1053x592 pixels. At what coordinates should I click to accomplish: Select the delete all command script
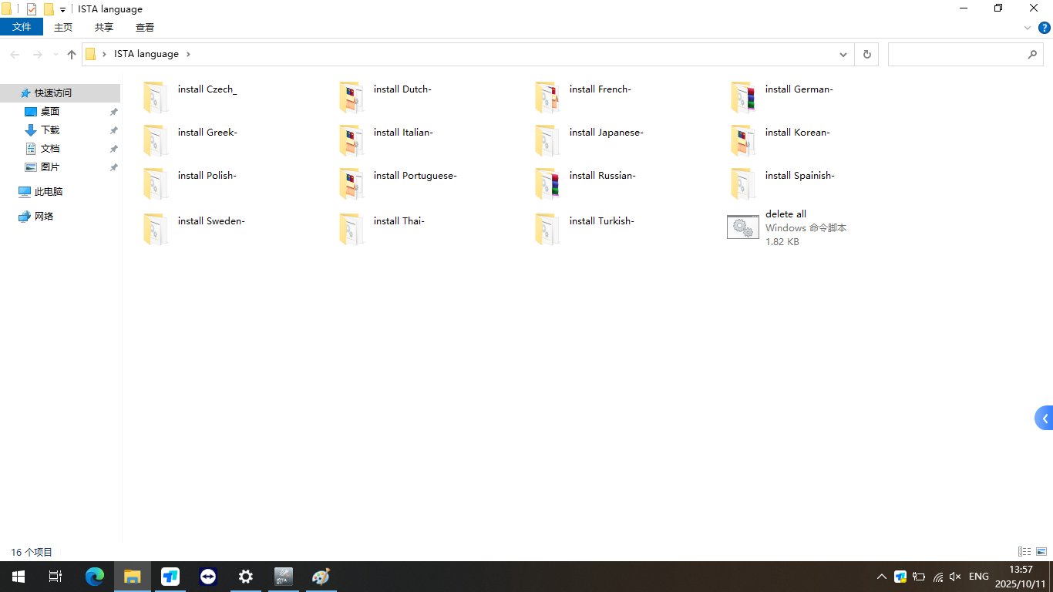785,214
